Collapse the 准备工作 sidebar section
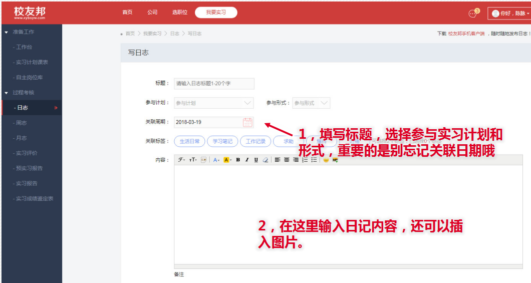This screenshot has height=283, width=531. click(x=6, y=32)
